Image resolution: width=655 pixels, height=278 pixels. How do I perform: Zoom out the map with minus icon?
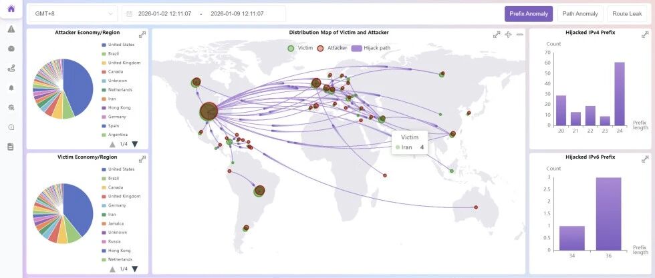[520, 35]
